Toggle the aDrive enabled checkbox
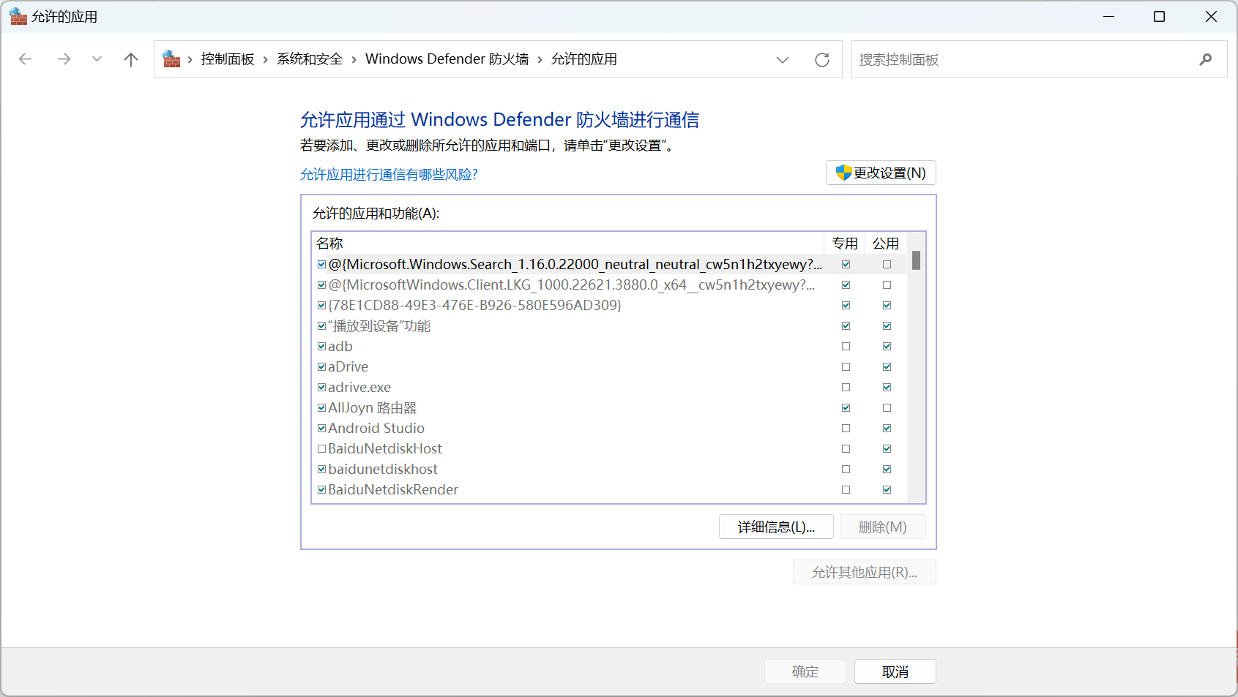 (x=321, y=367)
